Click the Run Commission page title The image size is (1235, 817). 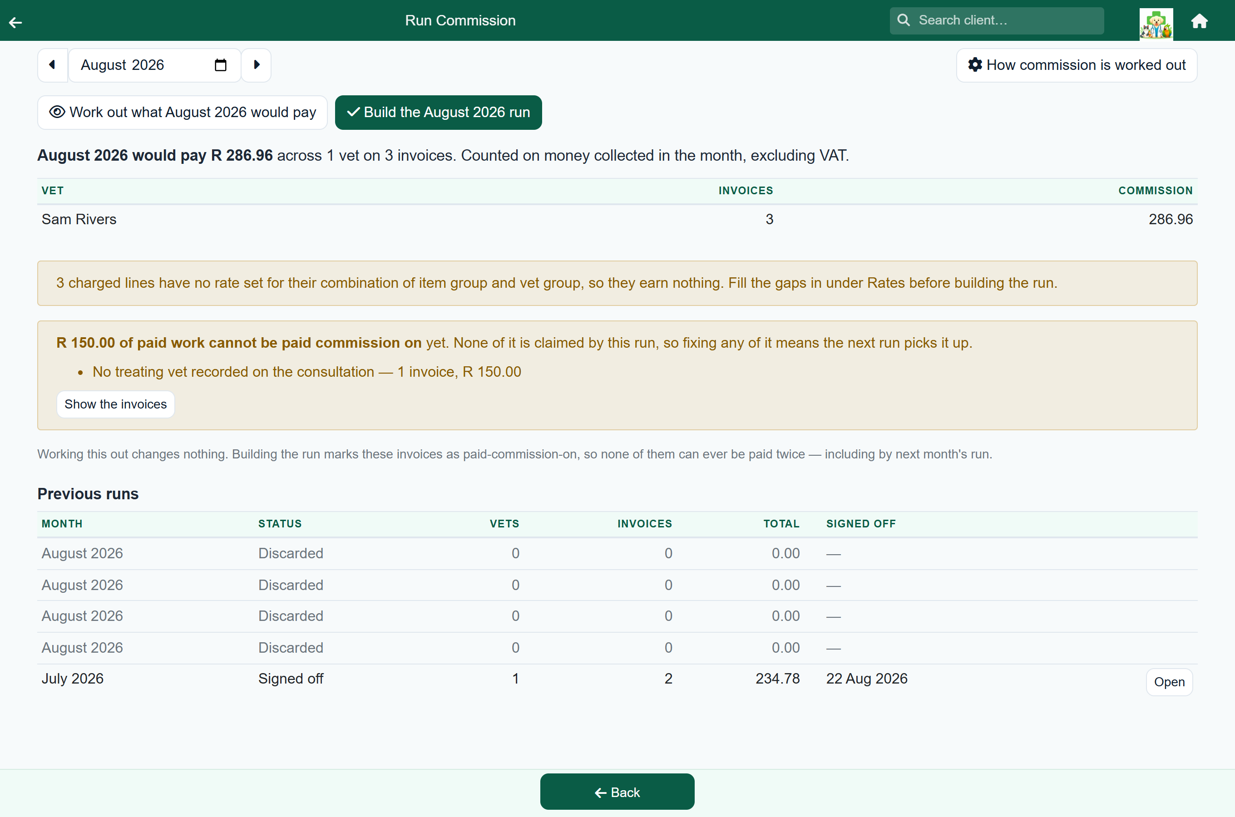click(x=460, y=20)
